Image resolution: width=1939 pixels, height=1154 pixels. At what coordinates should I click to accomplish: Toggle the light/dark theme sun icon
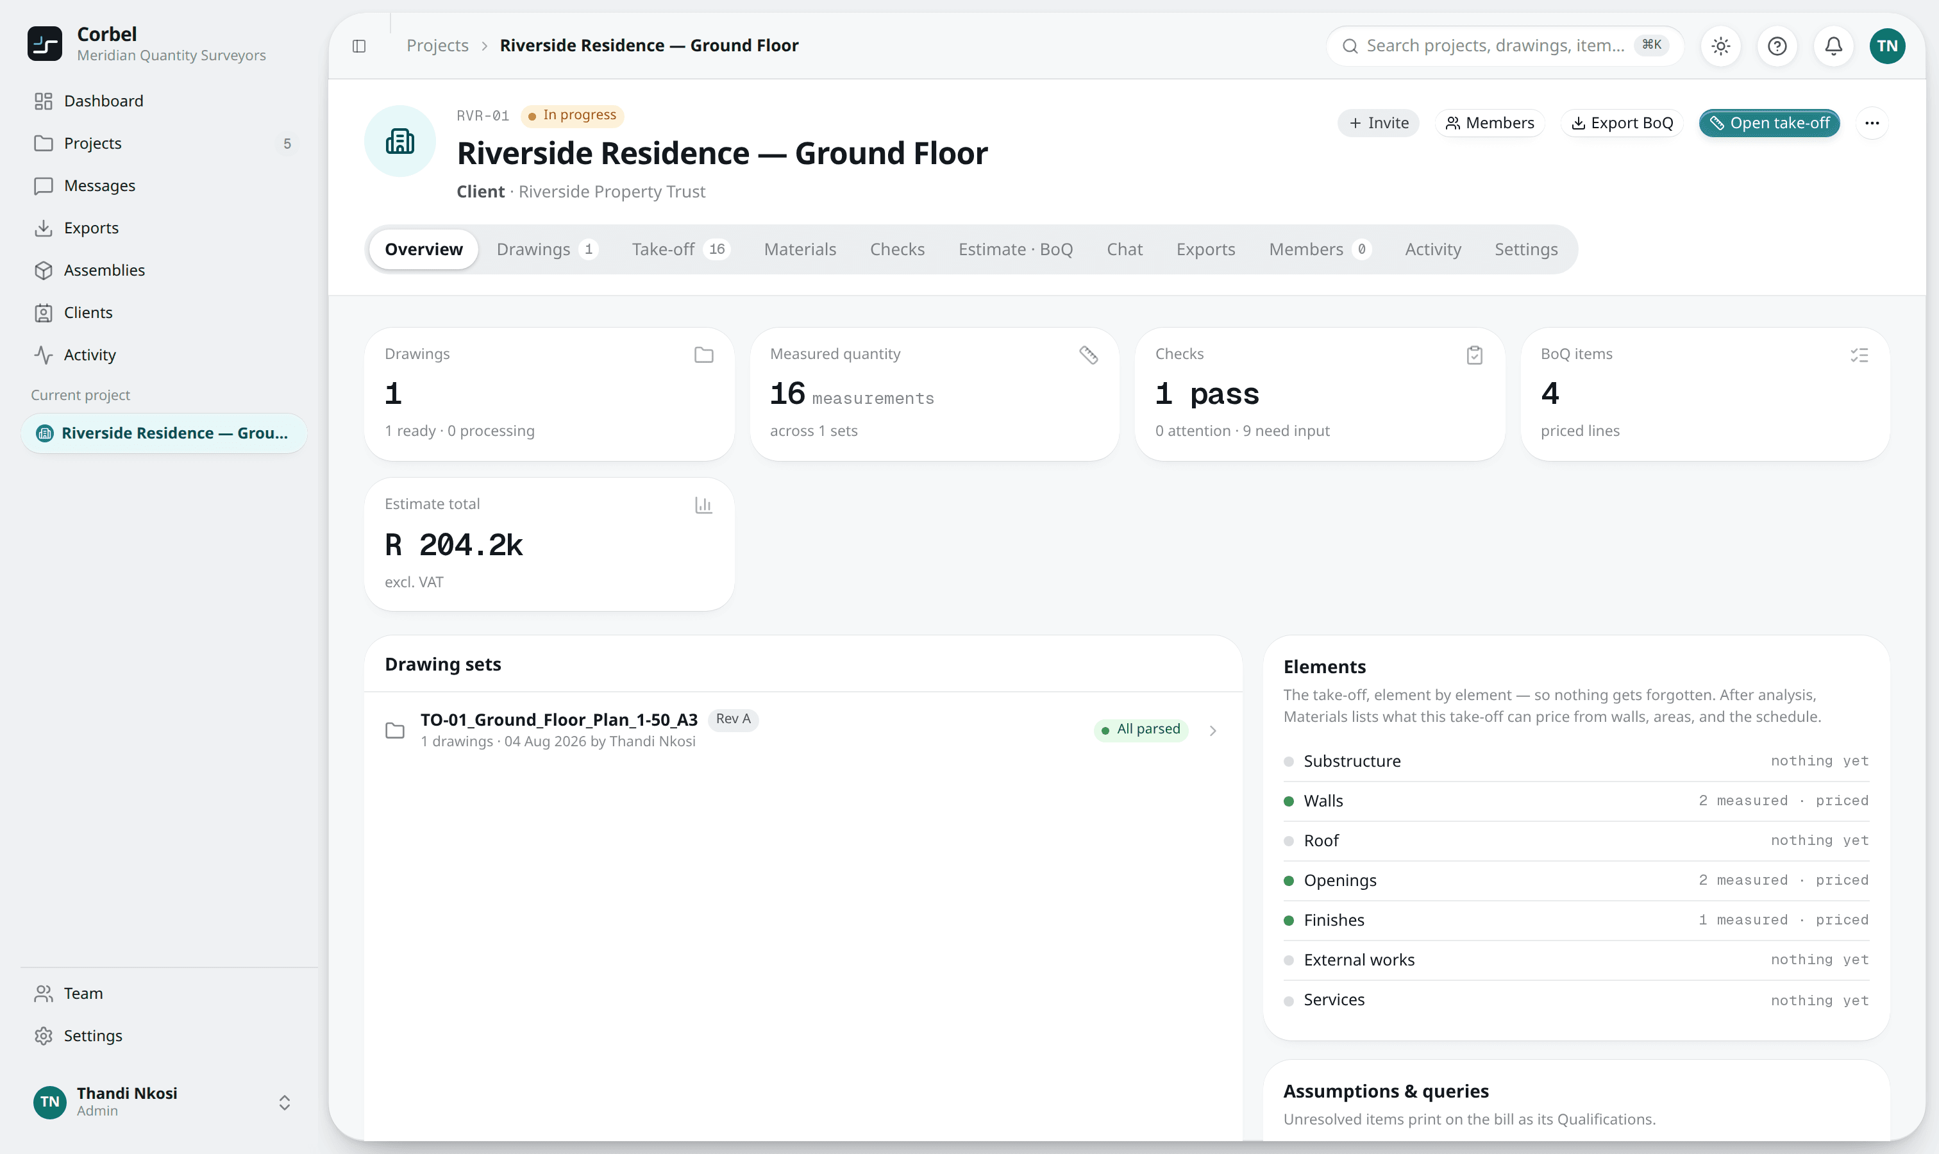pyautogui.click(x=1720, y=46)
